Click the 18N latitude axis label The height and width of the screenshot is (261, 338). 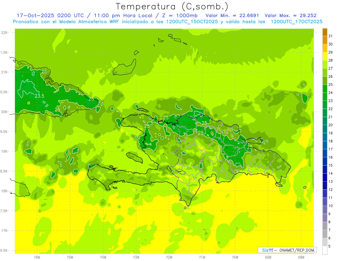4,191
